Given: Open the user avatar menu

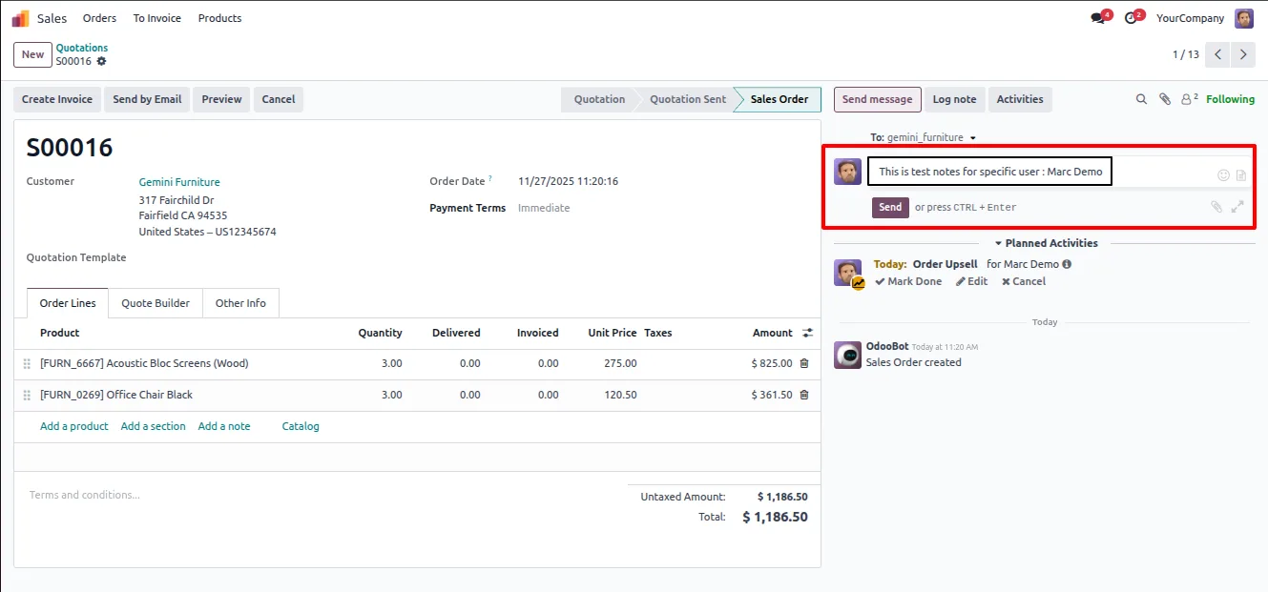Looking at the screenshot, I should (1244, 18).
